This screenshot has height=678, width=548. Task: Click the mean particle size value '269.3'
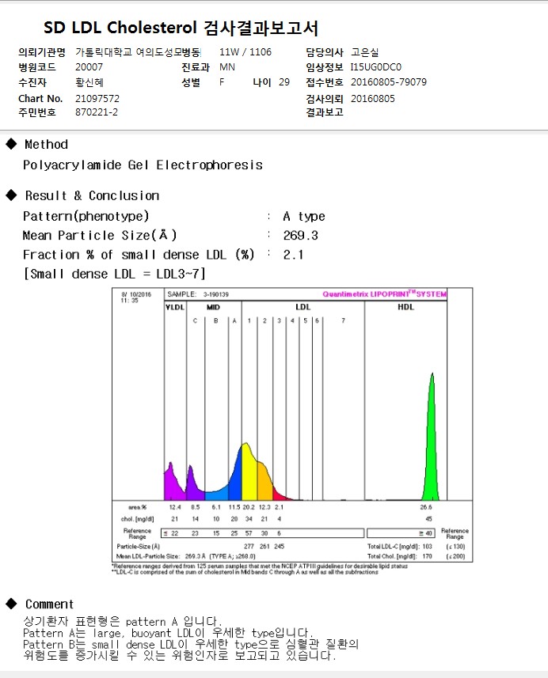coord(300,236)
